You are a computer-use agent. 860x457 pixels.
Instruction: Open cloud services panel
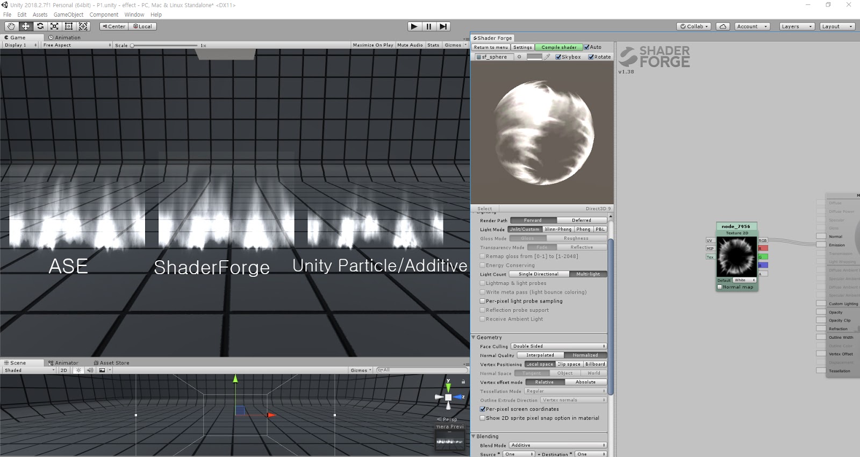(723, 26)
